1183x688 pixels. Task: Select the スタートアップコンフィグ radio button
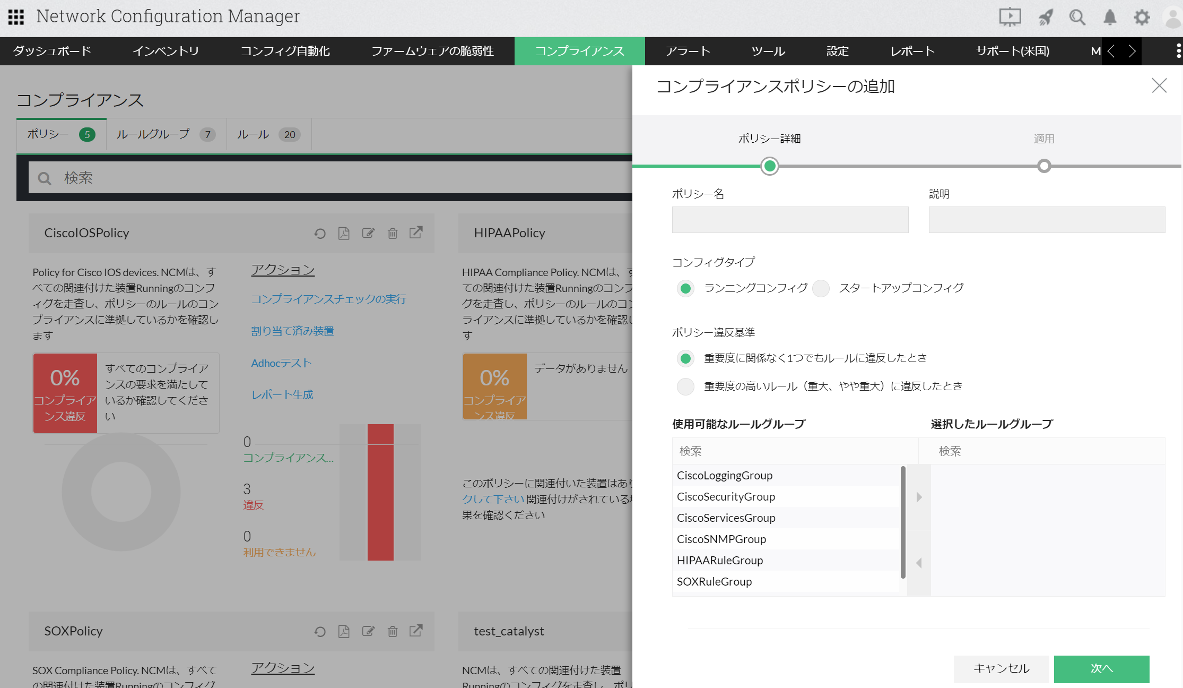pyautogui.click(x=821, y=288)
